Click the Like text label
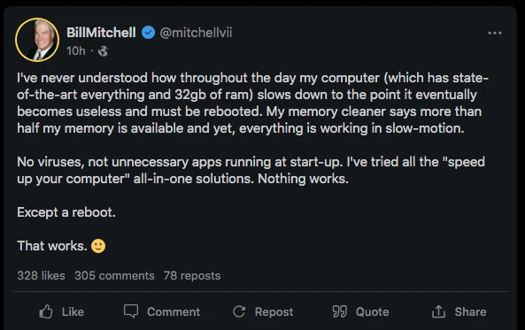Screen dimensions: 525x330 coord(73,311)
